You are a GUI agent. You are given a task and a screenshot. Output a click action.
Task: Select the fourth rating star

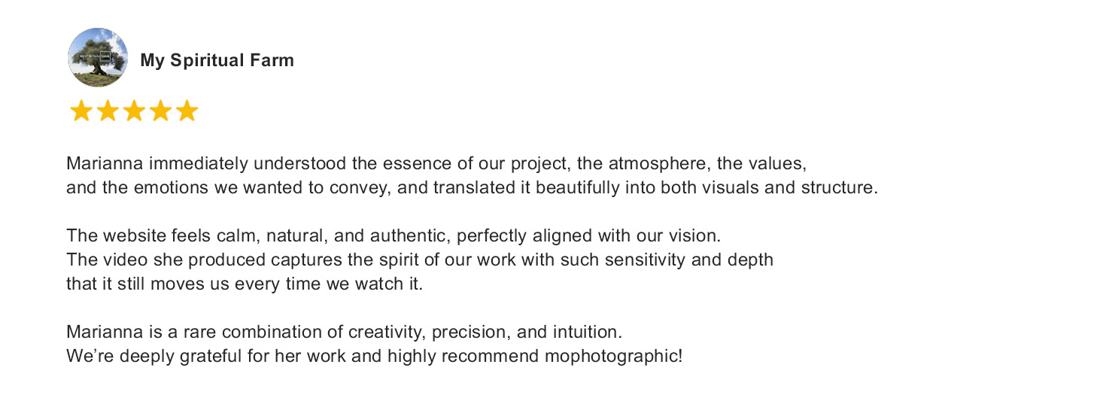(160, 111)
